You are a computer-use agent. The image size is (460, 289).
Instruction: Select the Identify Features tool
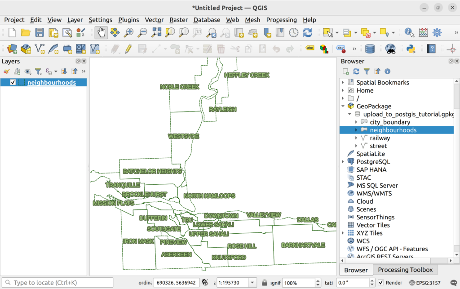point(409,33)
